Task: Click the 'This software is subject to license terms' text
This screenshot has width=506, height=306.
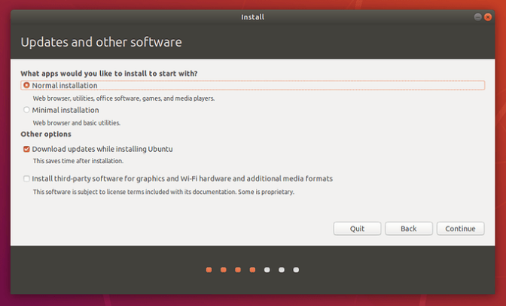Action: [x=163, y=192]
